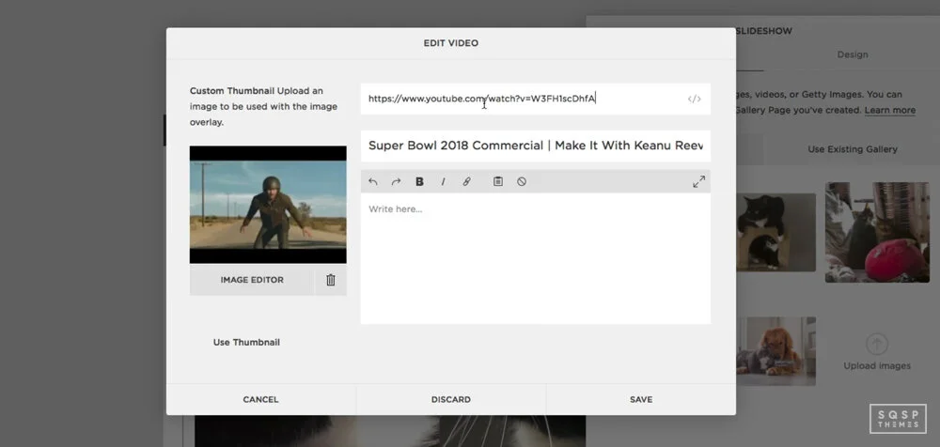The width and height of the screenshot is (940, 447).
Task: Open the Design tab in background panel
Action: 853,54
